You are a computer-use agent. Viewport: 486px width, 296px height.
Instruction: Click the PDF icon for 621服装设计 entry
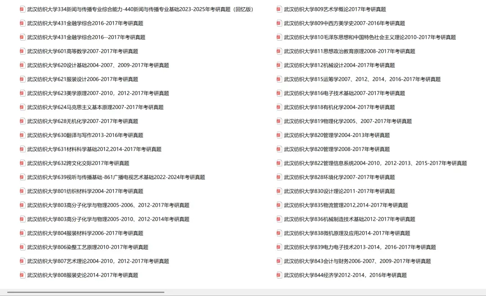(x=22, y=79)
